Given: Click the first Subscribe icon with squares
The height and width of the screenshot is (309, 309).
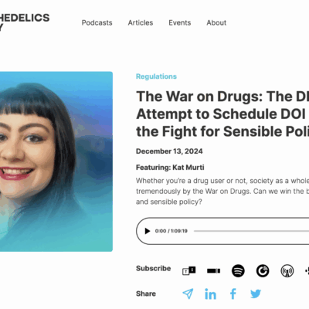Looking at the screenshot, I should point(189,270).
